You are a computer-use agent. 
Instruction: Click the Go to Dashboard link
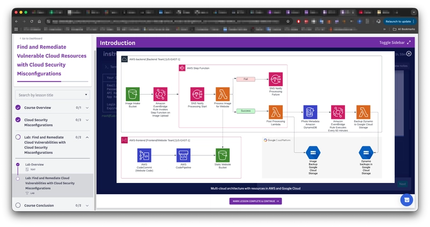pos(31,38)
